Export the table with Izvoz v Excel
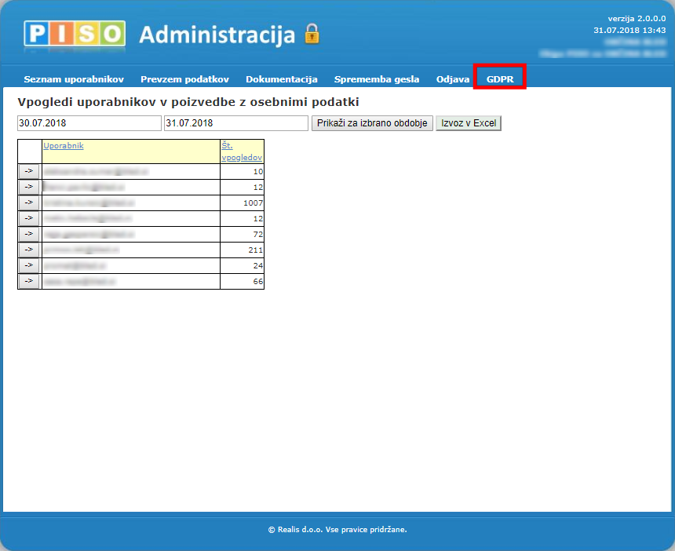Viewport: 675px width, 551px height. pyautogui.click(x=468, y=123)
